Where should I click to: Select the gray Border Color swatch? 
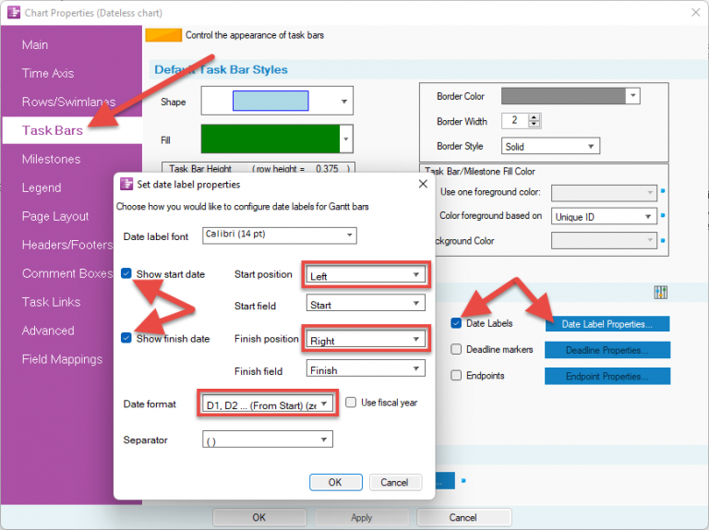tap(562, 96)
